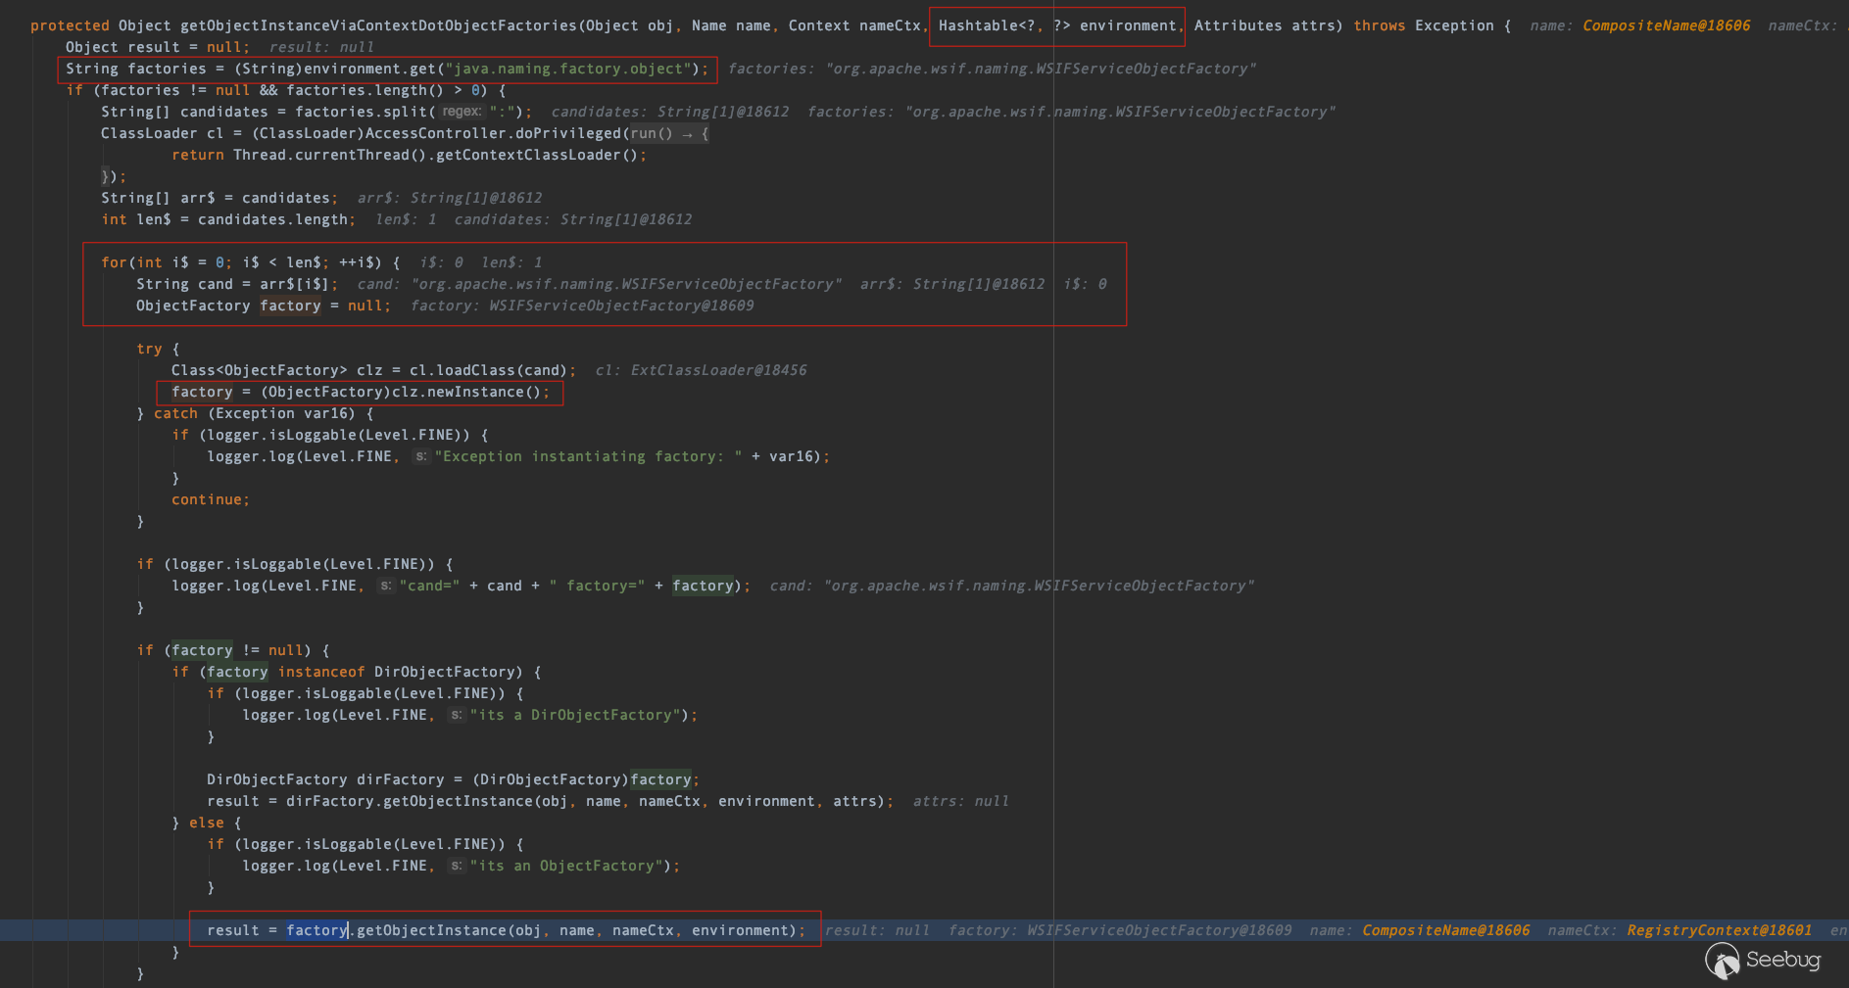Click the Seebug logo icon
Image resolution: width=1849 pixels, height=988 pixels.
1722,961
